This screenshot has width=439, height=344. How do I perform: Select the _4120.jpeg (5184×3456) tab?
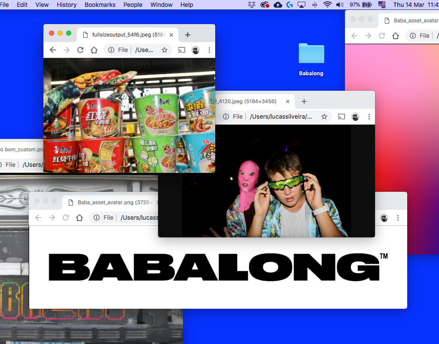(x=254, y=101)
